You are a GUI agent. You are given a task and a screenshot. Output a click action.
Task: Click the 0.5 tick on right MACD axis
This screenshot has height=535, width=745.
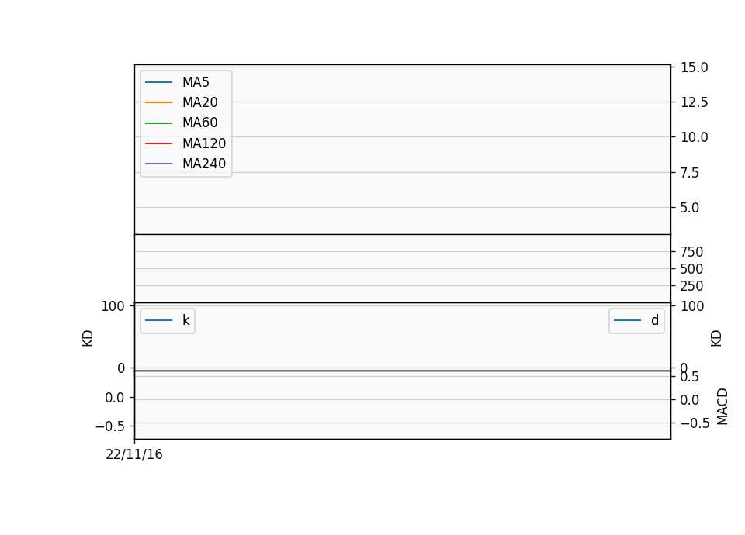point(689,378)
